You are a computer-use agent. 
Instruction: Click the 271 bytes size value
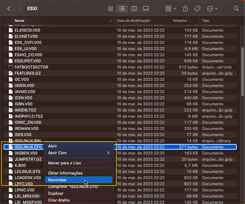coord(188,147)
